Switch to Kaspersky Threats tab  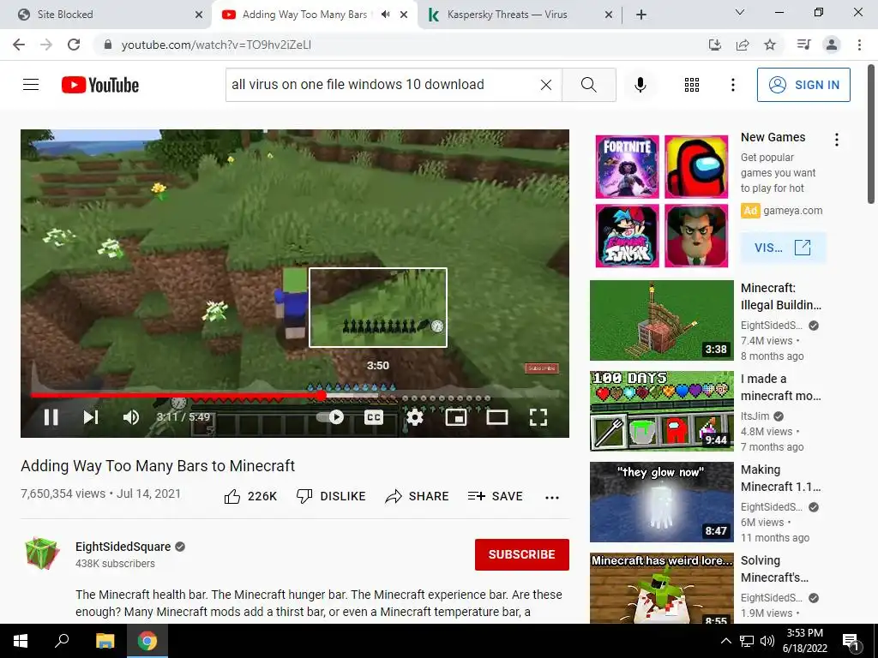pyautogui.click(x=507, y=15)
